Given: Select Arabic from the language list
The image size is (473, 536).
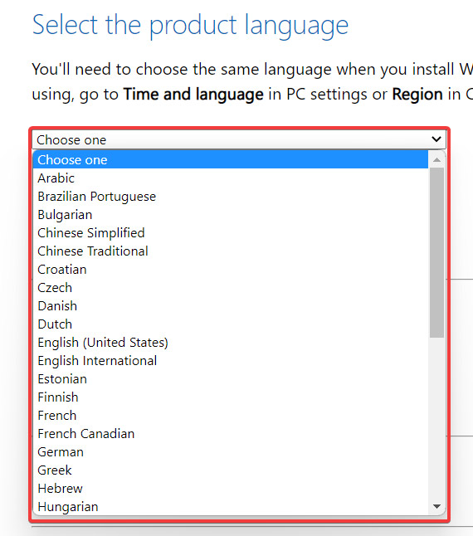Looking at the screenshot, I should point(231,178).
